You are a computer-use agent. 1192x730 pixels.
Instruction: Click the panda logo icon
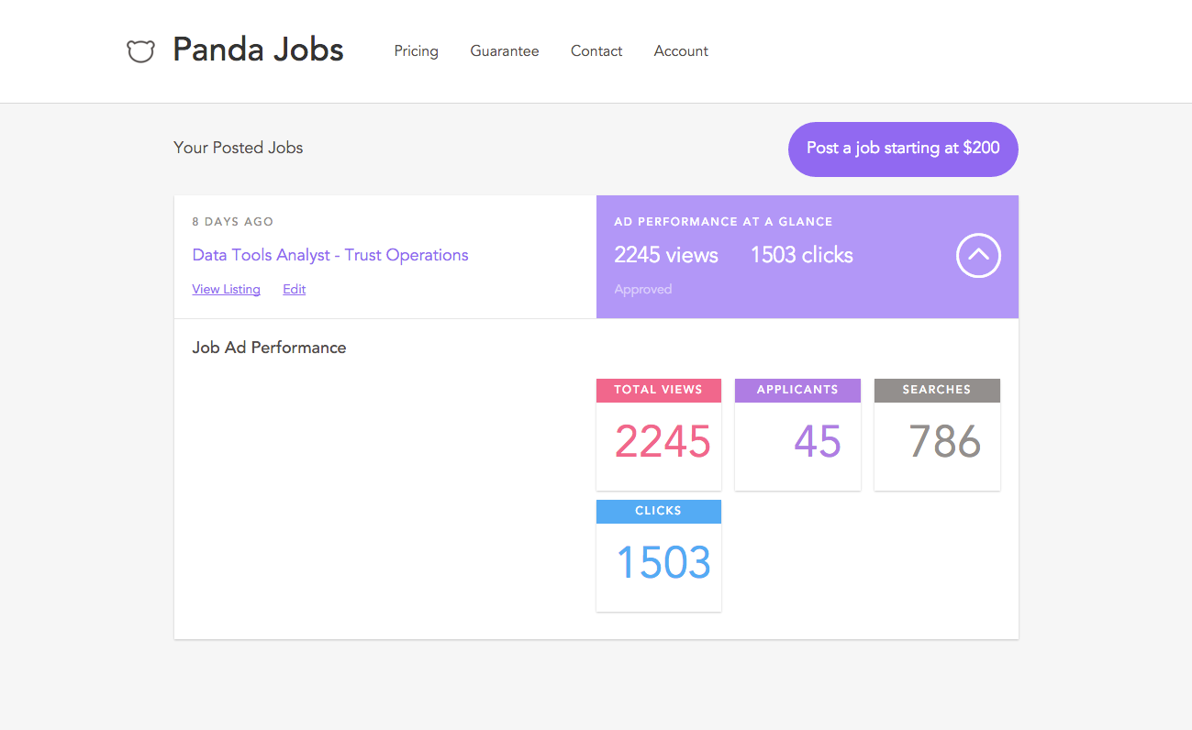click(140, 51)
